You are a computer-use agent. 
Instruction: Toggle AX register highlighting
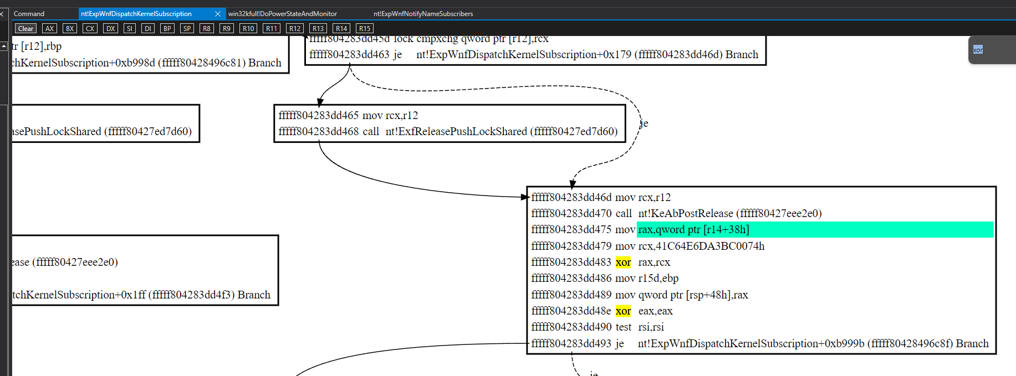coord(49,29)
